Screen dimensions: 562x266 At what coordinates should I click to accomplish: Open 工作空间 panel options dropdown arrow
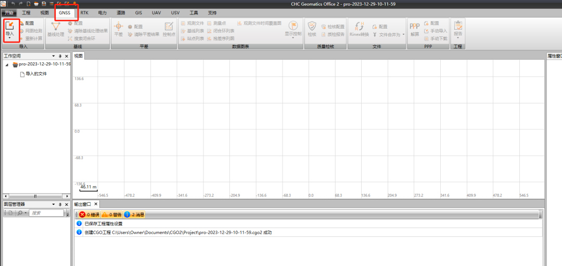[54, 56]
